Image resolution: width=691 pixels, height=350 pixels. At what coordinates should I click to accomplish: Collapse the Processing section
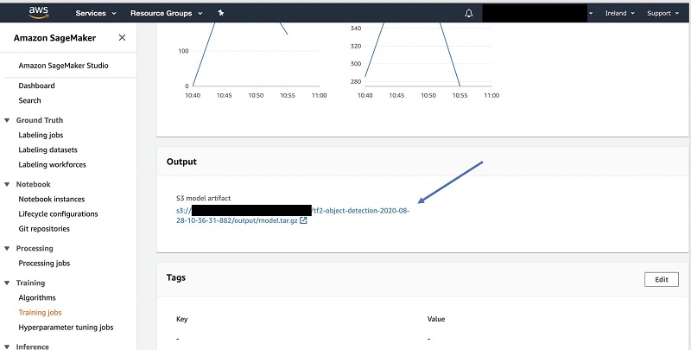pos(7,248)
